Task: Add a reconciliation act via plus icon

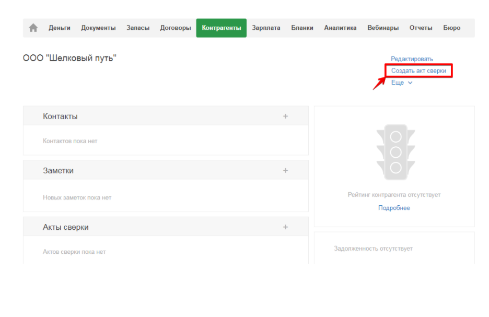Action: pyautogui.click(x=285, y=227)
